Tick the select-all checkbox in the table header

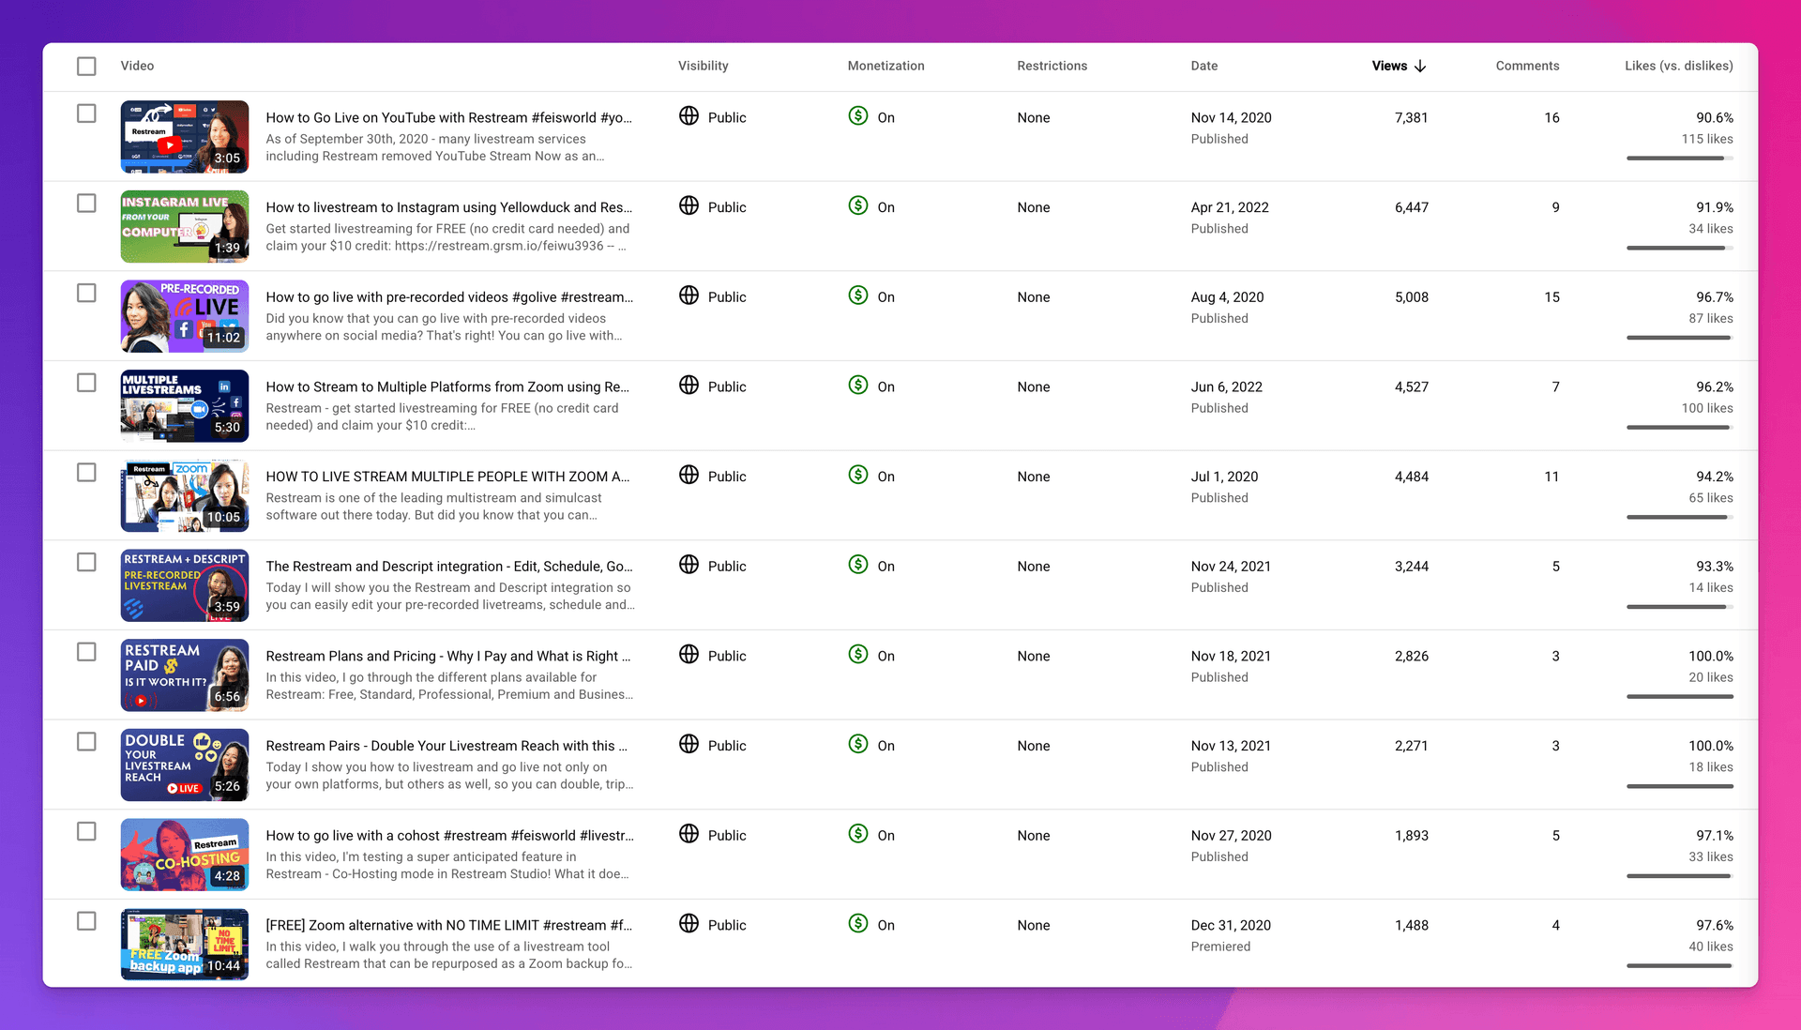(x=86, y=66)
